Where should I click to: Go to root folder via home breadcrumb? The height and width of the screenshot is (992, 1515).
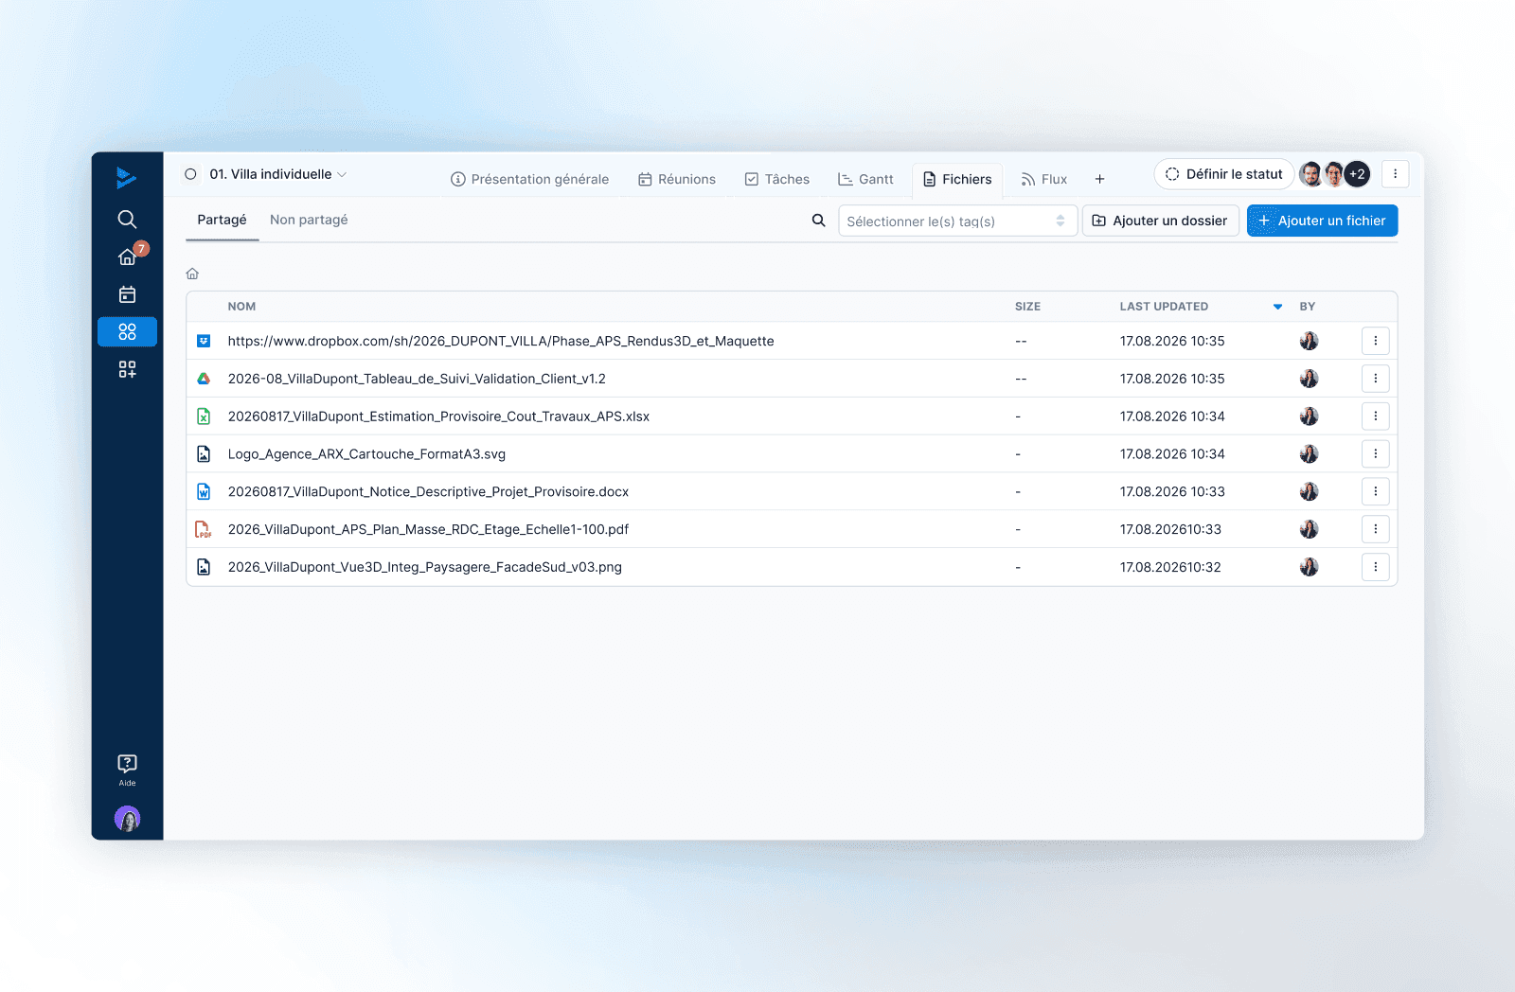(192, 274)
